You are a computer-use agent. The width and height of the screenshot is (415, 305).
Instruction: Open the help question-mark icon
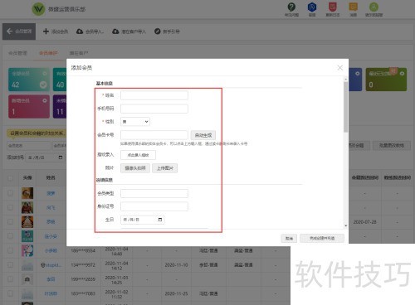click(291, 7)
